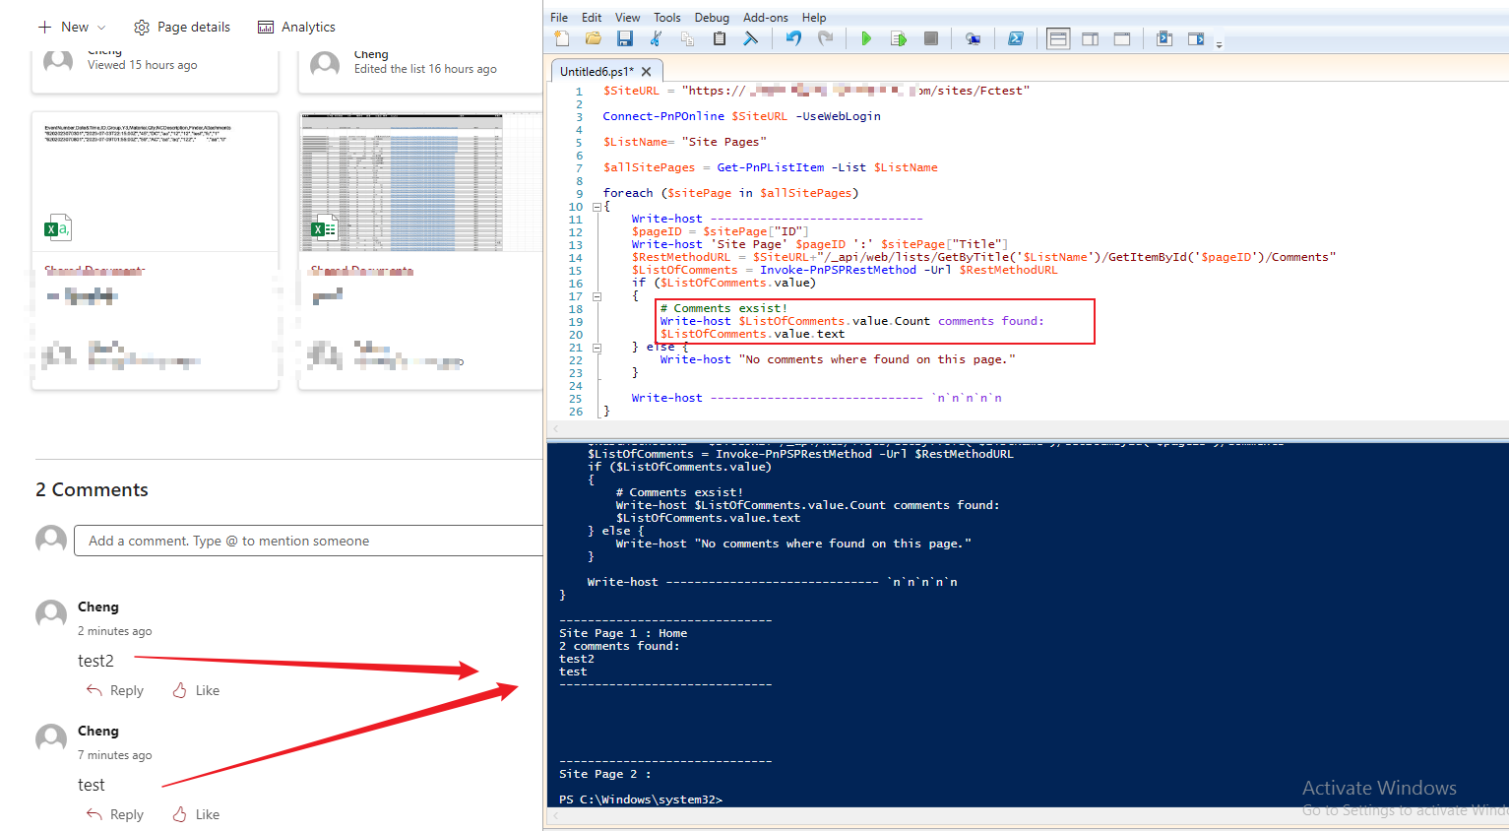Click the Undo arrow icon

[793, 38]
